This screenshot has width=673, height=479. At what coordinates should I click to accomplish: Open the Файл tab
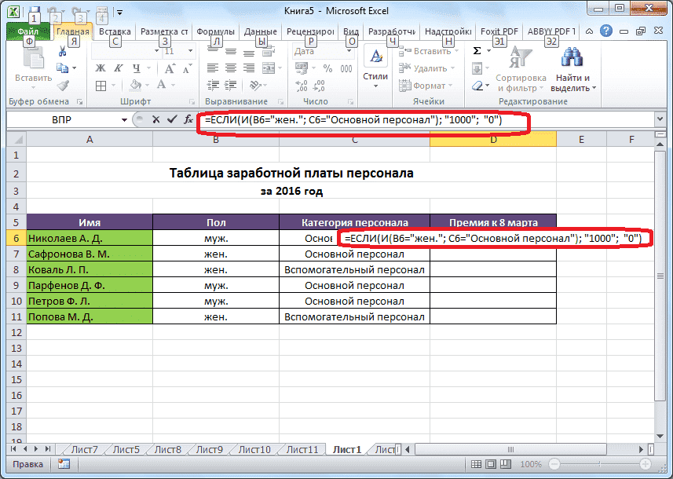click(x=27, y=32)
